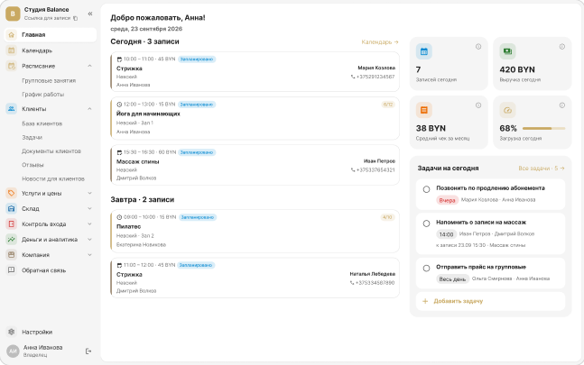584x365 pixels.
Task: Expand the Деньги и аналитика chevron
Action: tap(89, 240)
